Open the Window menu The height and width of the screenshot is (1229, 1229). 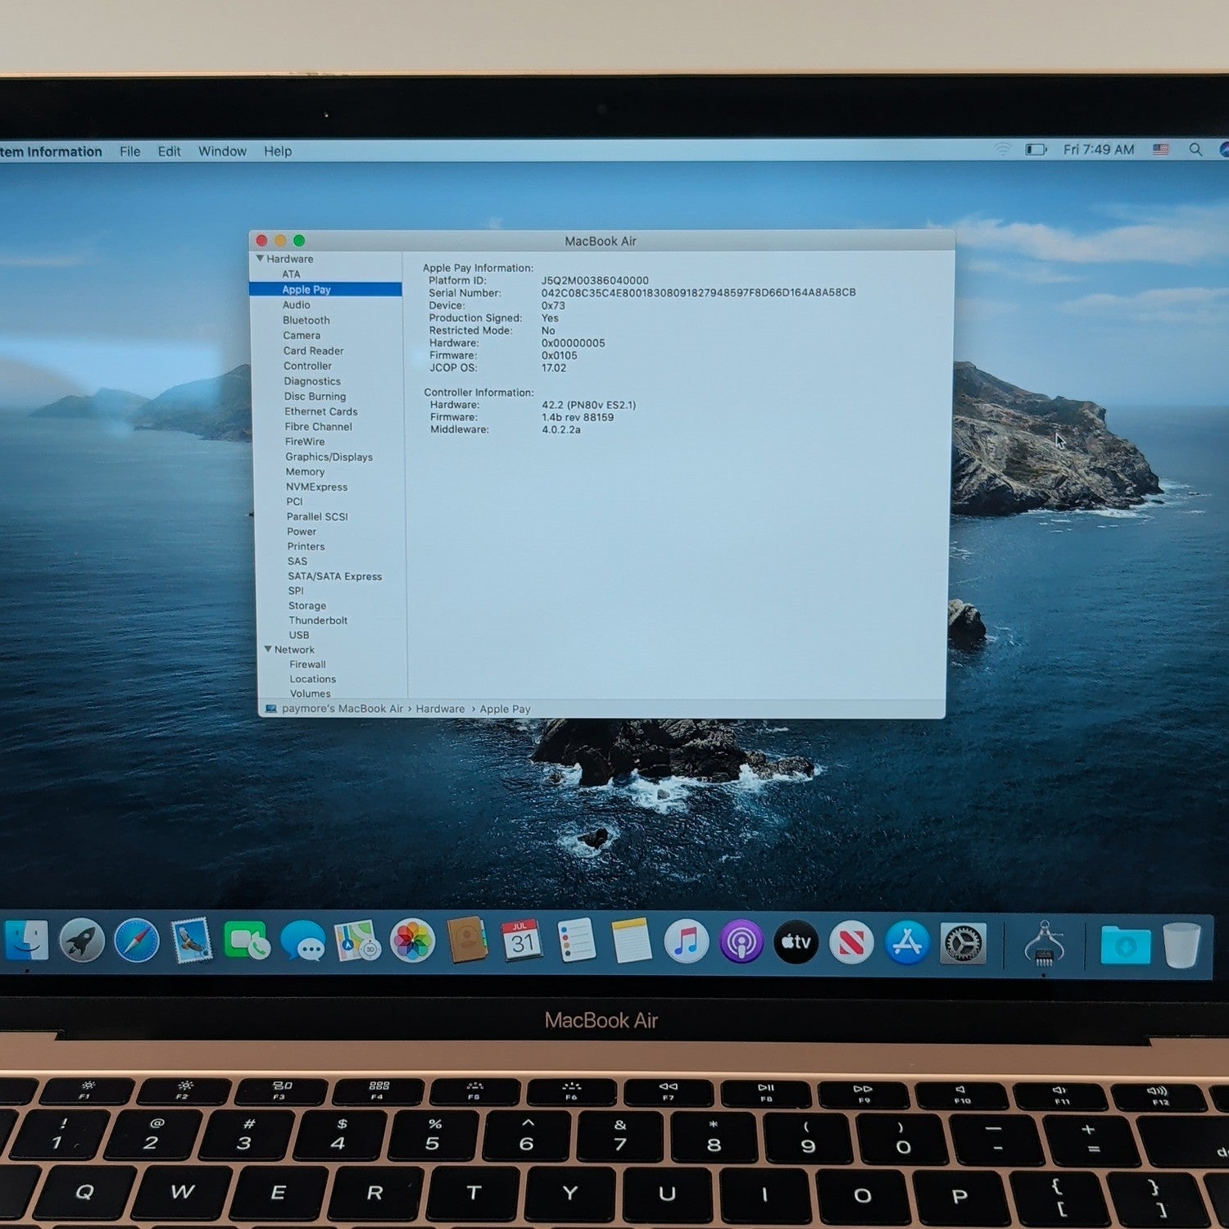click(222, 152)
